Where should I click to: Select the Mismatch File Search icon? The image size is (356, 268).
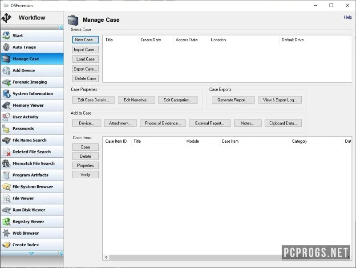tap(6, 164)
